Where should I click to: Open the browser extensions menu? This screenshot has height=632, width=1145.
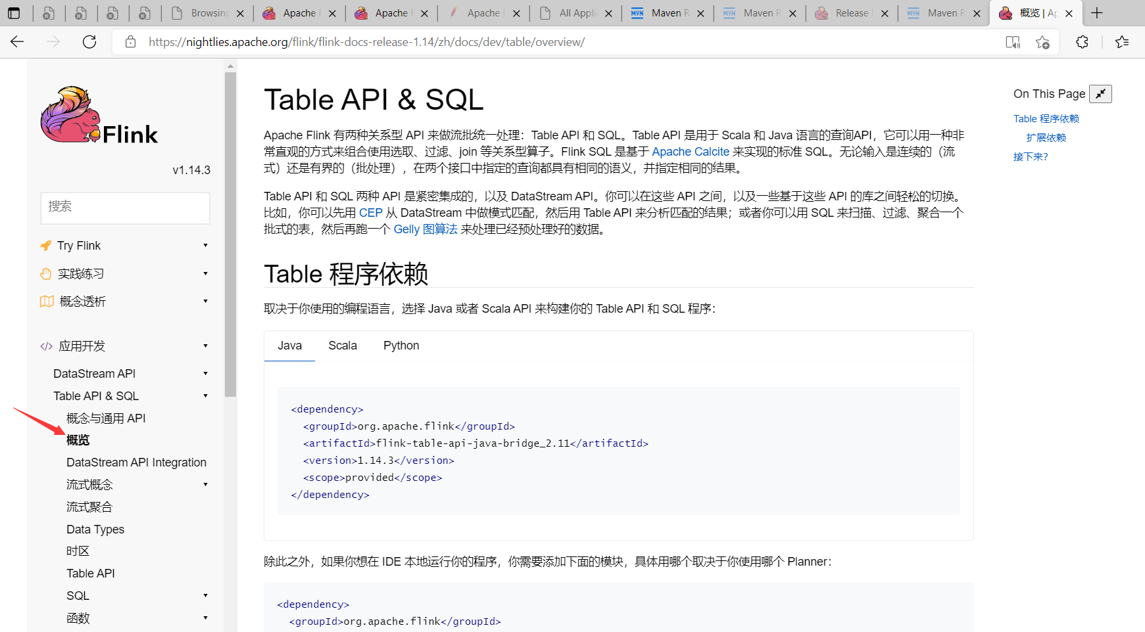1082,42
